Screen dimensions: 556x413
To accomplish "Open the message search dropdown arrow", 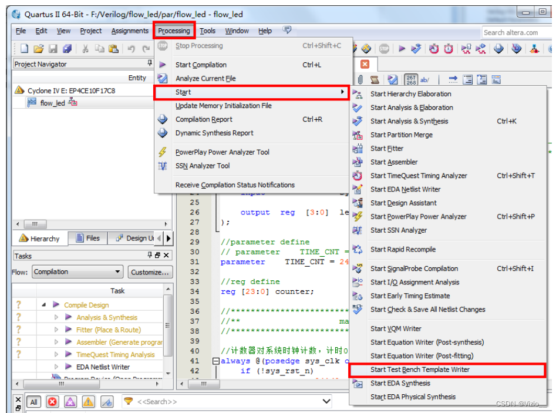I will click(326, 402).
